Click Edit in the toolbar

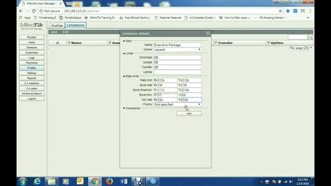[x=66, y=32]
